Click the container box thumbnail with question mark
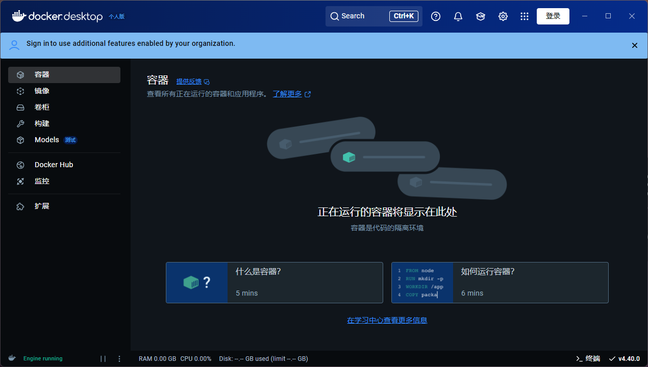This screenshot has height=367, width=648. coord(197,282)
